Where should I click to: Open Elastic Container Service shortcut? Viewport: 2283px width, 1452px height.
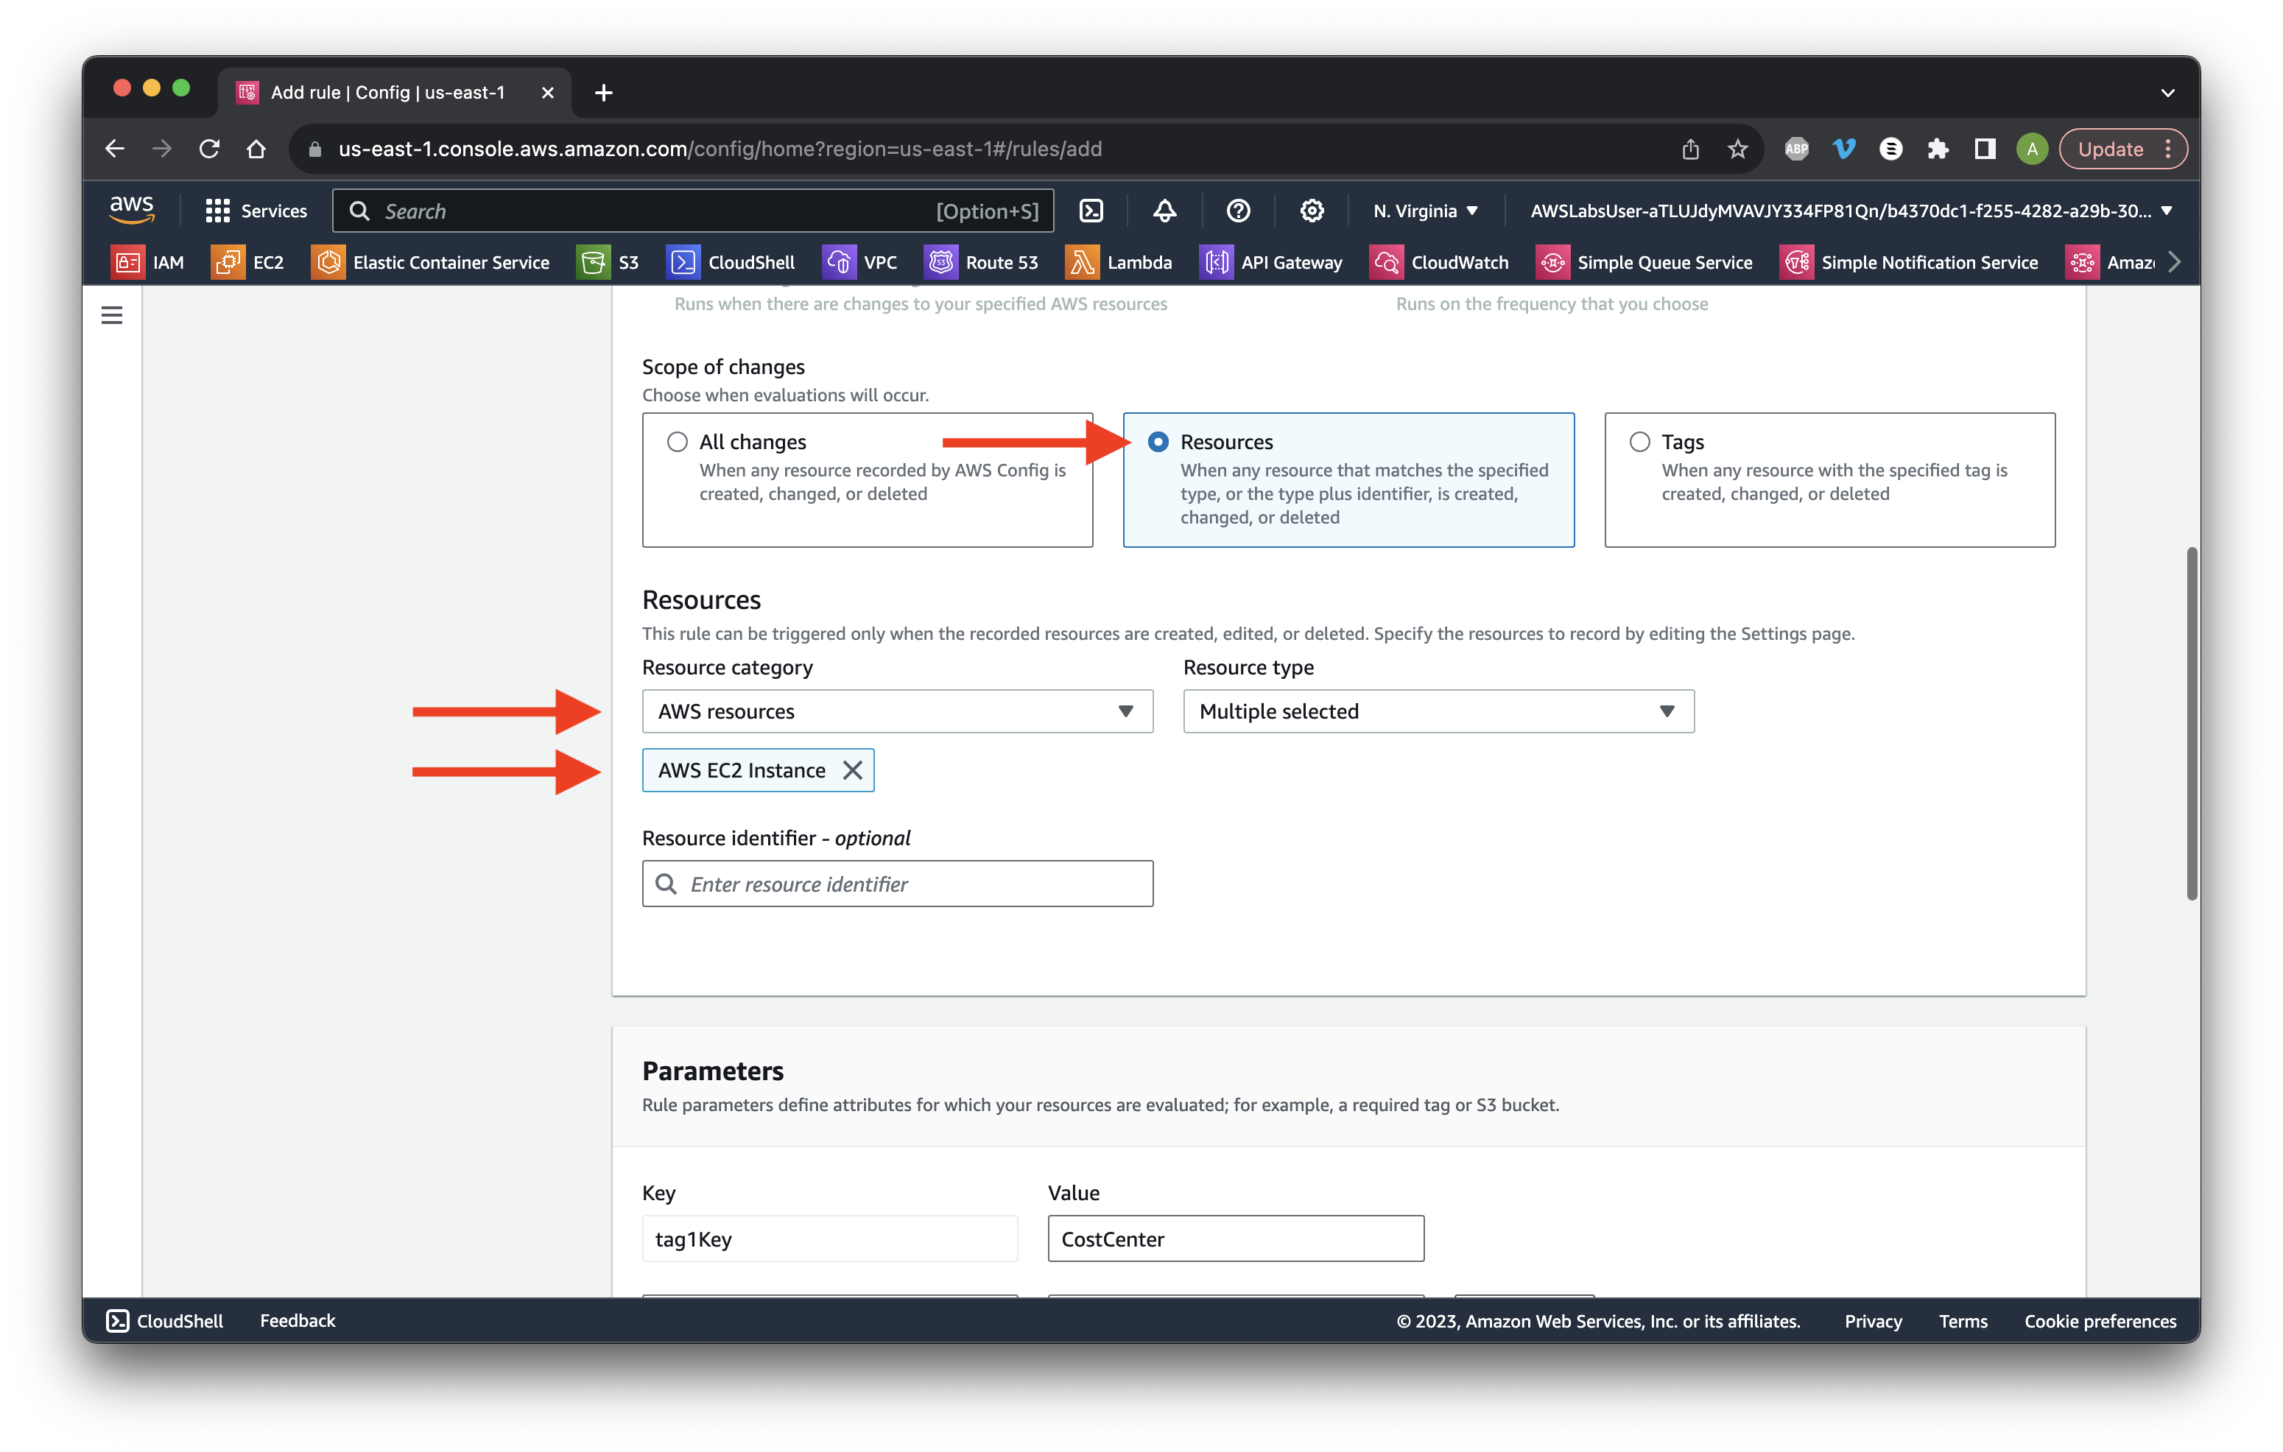click(x=430, y=263)
